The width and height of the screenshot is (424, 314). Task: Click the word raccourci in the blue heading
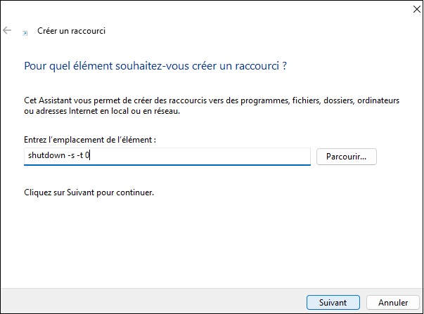257,66
